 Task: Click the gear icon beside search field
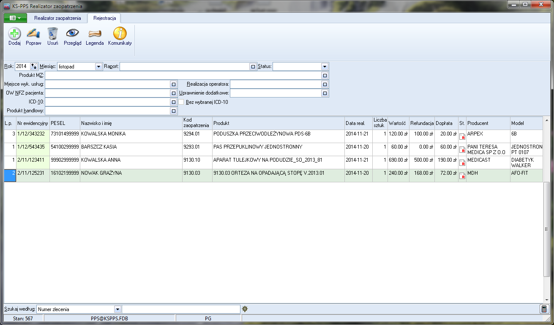(245, 309)
